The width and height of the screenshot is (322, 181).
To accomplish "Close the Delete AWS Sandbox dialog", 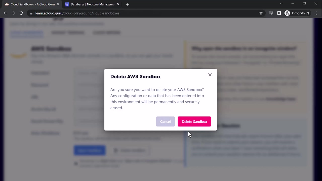I will [210, 75].
